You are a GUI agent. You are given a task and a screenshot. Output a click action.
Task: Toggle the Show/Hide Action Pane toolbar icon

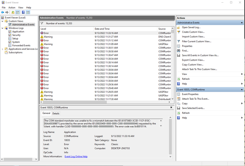pos(28,12)
